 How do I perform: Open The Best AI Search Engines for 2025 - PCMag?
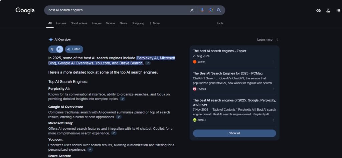click(x=228, y=73)
